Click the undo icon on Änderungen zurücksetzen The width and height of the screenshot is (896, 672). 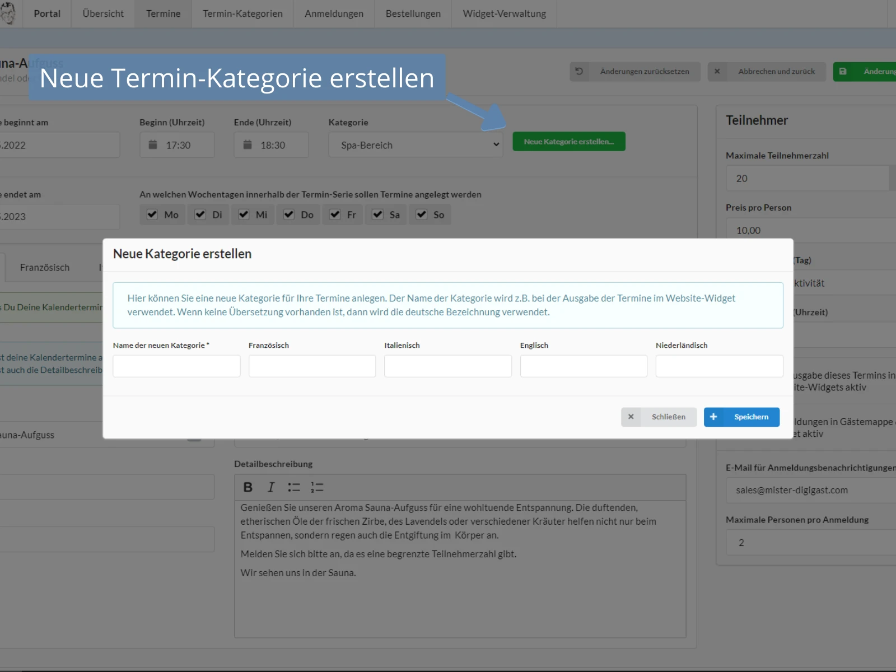click(579, 72)
